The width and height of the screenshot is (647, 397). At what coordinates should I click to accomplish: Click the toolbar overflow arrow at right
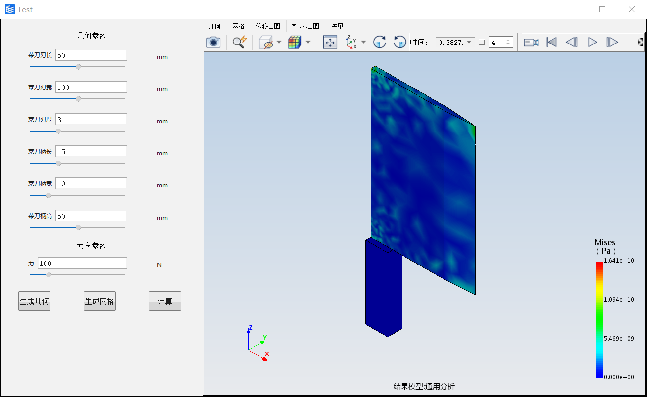coord(641,42)
